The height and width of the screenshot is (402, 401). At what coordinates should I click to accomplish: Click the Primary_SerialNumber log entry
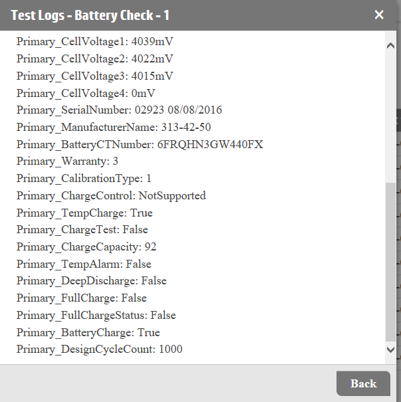(119, 110)
